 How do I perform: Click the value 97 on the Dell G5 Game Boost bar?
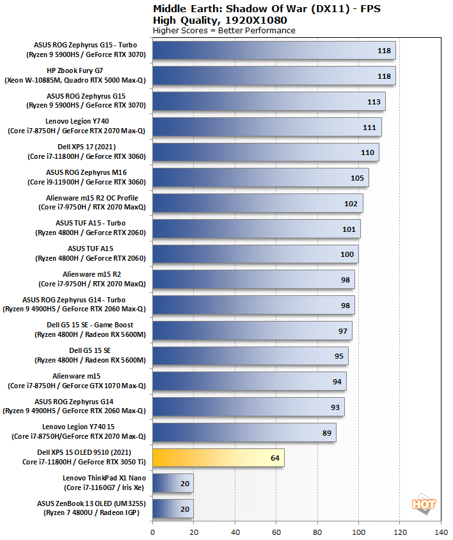click(342, 331)
